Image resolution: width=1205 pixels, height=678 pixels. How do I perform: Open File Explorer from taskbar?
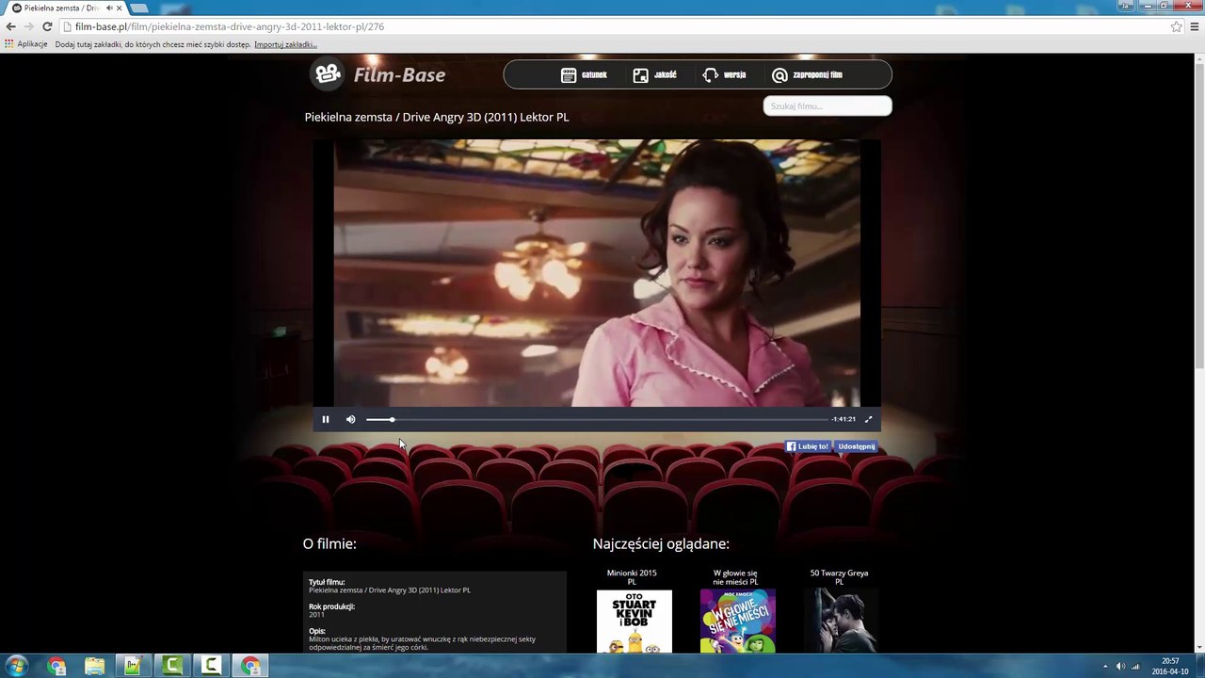click(94, 666)
